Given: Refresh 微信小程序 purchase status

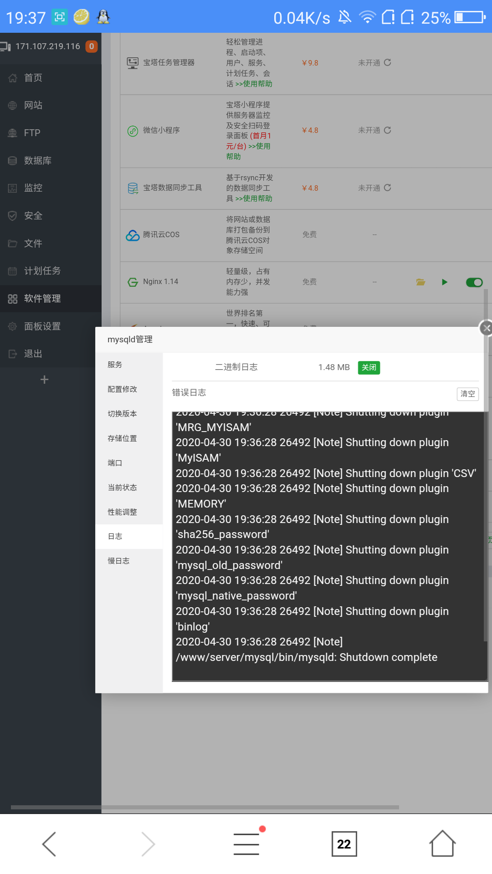Looking at the screenshot, I should pos(388,130).
